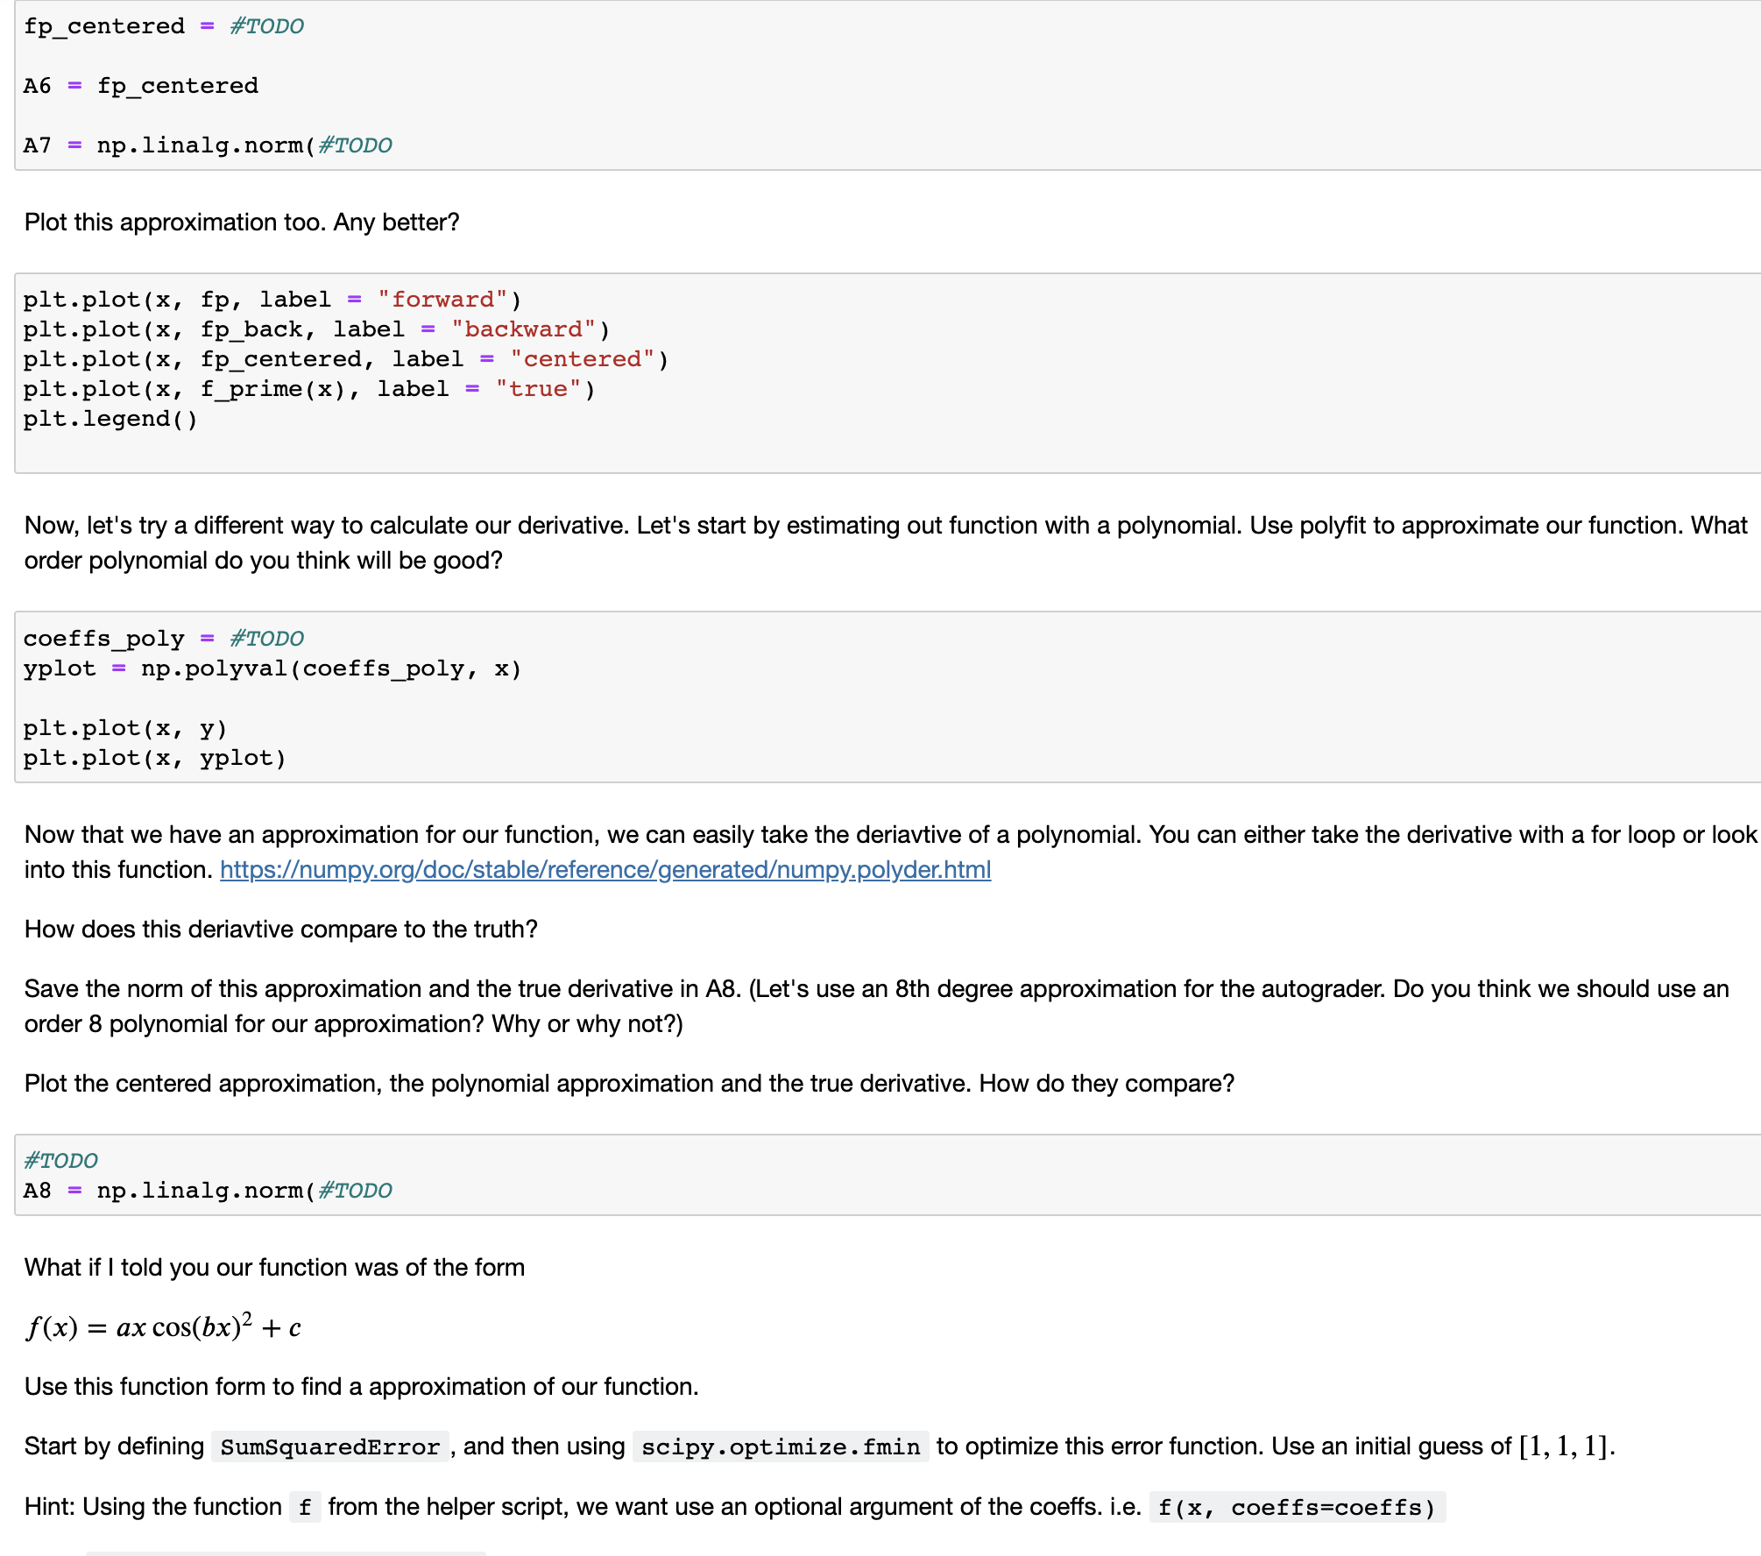
Task: Click the inline SumSquaredError code text
Action: point(329,1446)
